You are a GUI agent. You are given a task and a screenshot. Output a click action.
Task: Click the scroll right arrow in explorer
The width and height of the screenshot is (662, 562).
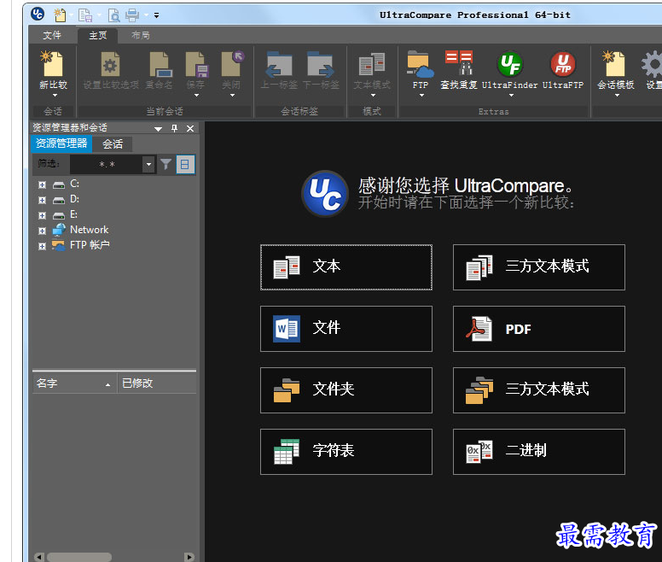pyautogui.click(x=189, y=557)
